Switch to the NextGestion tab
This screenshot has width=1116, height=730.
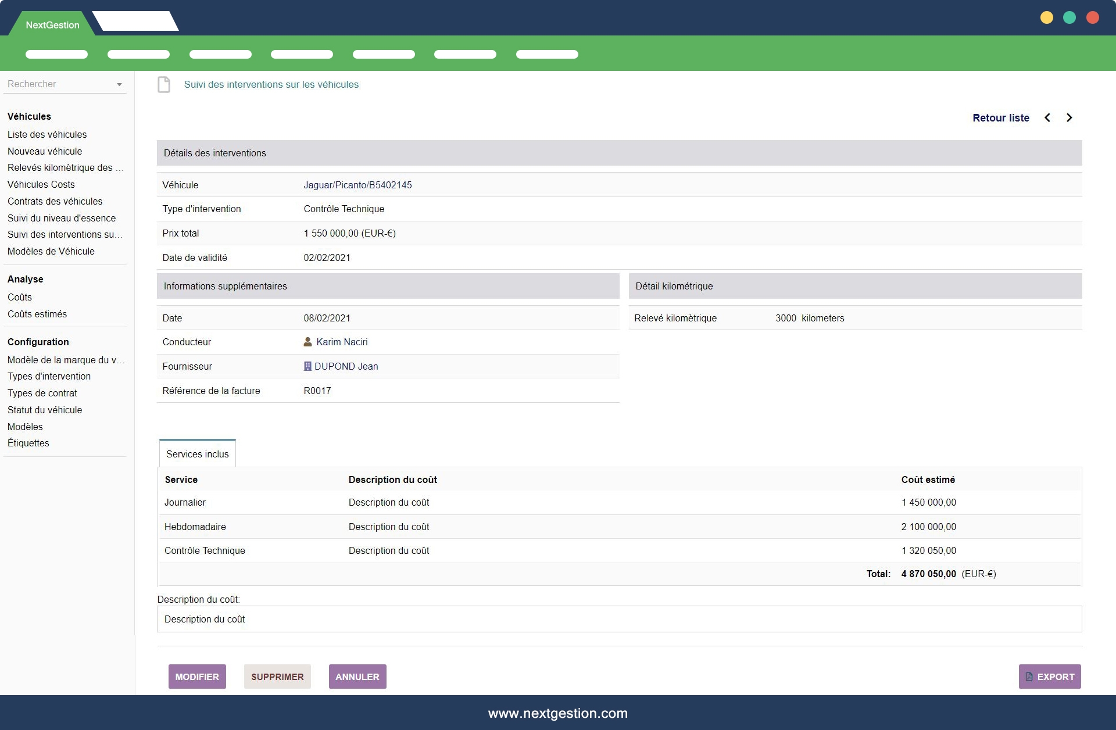pyautogui.click(x=52, y=25)
